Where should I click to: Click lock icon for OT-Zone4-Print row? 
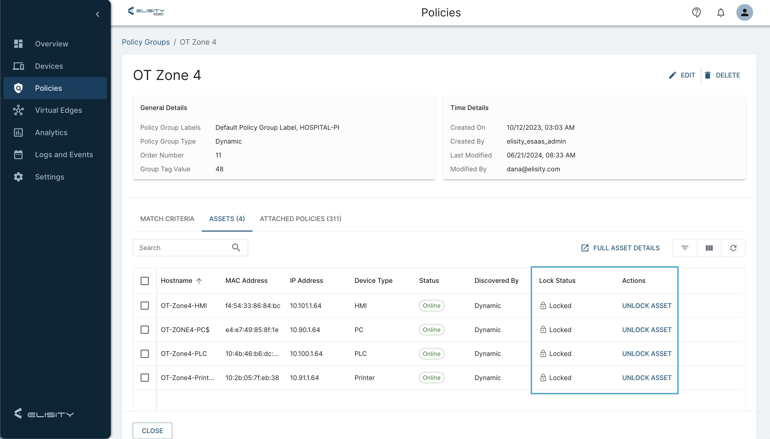click(543, 377)
